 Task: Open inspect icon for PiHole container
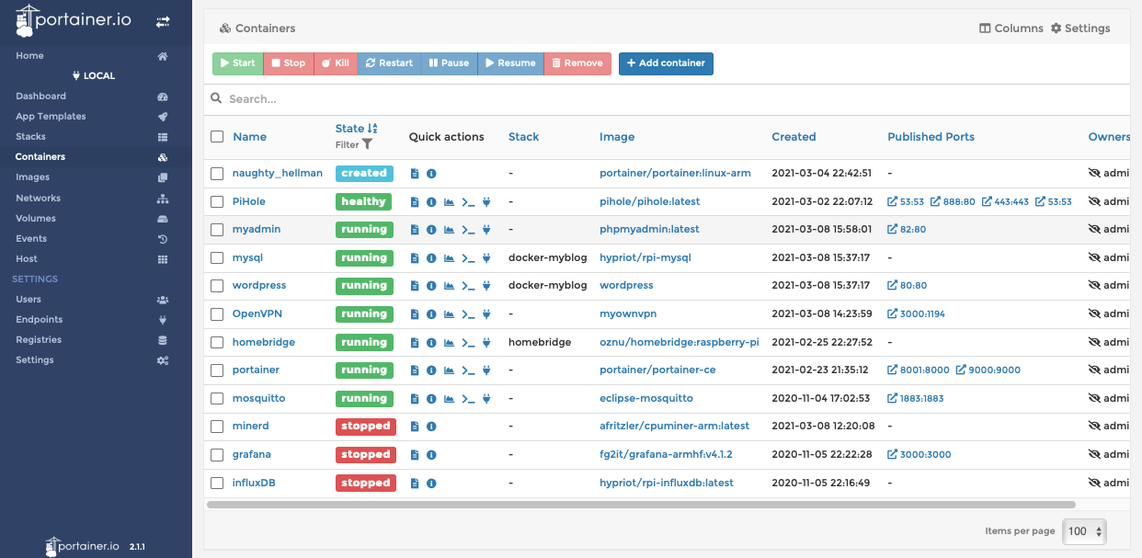tap(431, 201)
